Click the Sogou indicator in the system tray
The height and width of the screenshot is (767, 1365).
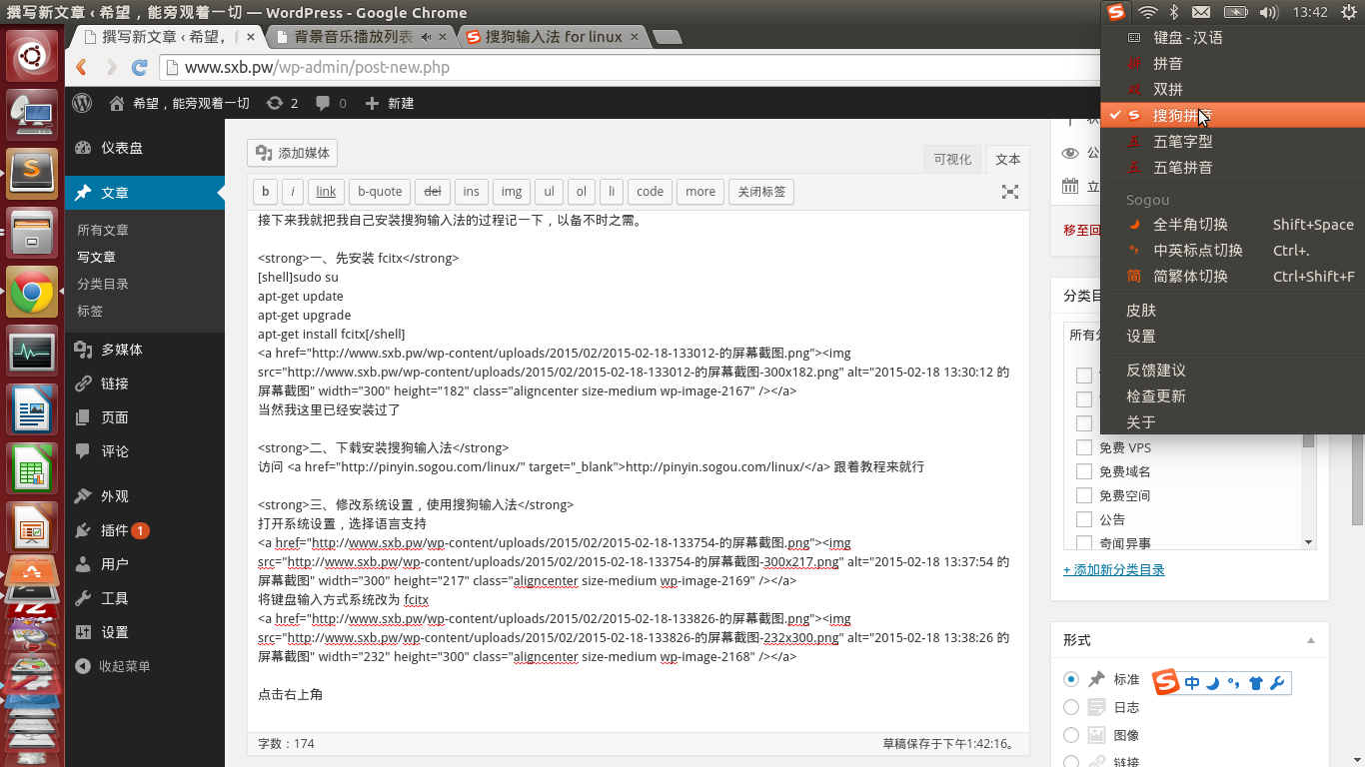pos(1116,12)
